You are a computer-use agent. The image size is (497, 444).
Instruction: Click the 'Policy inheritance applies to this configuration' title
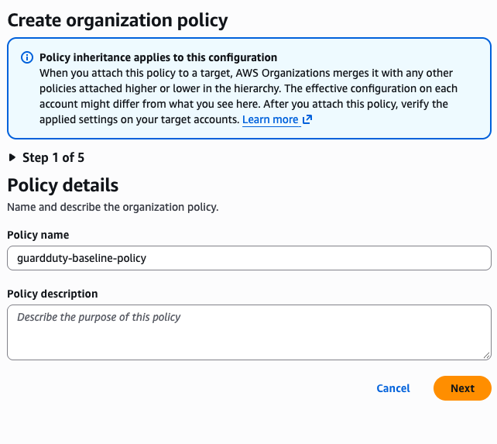click(x=158, y=57)
